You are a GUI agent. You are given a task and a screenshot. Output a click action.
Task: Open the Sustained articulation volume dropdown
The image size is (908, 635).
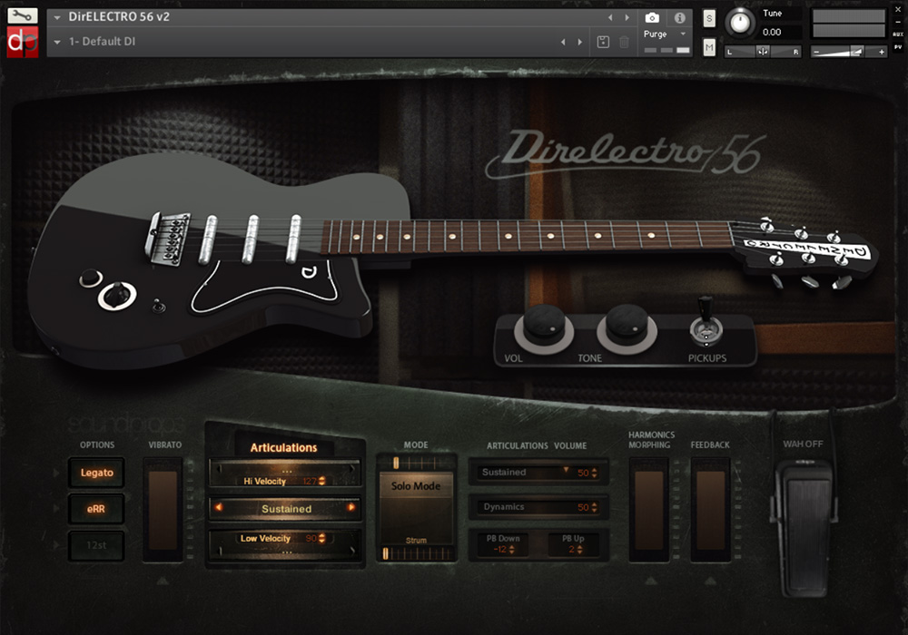click(x=566, y=470)
